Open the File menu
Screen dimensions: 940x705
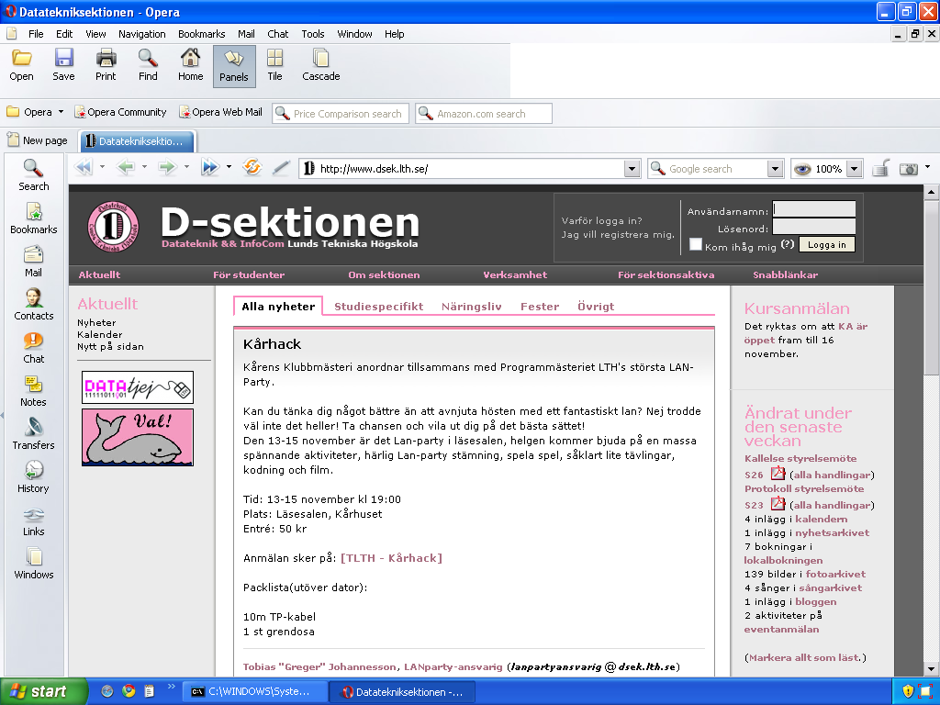[x=36, y=34]
